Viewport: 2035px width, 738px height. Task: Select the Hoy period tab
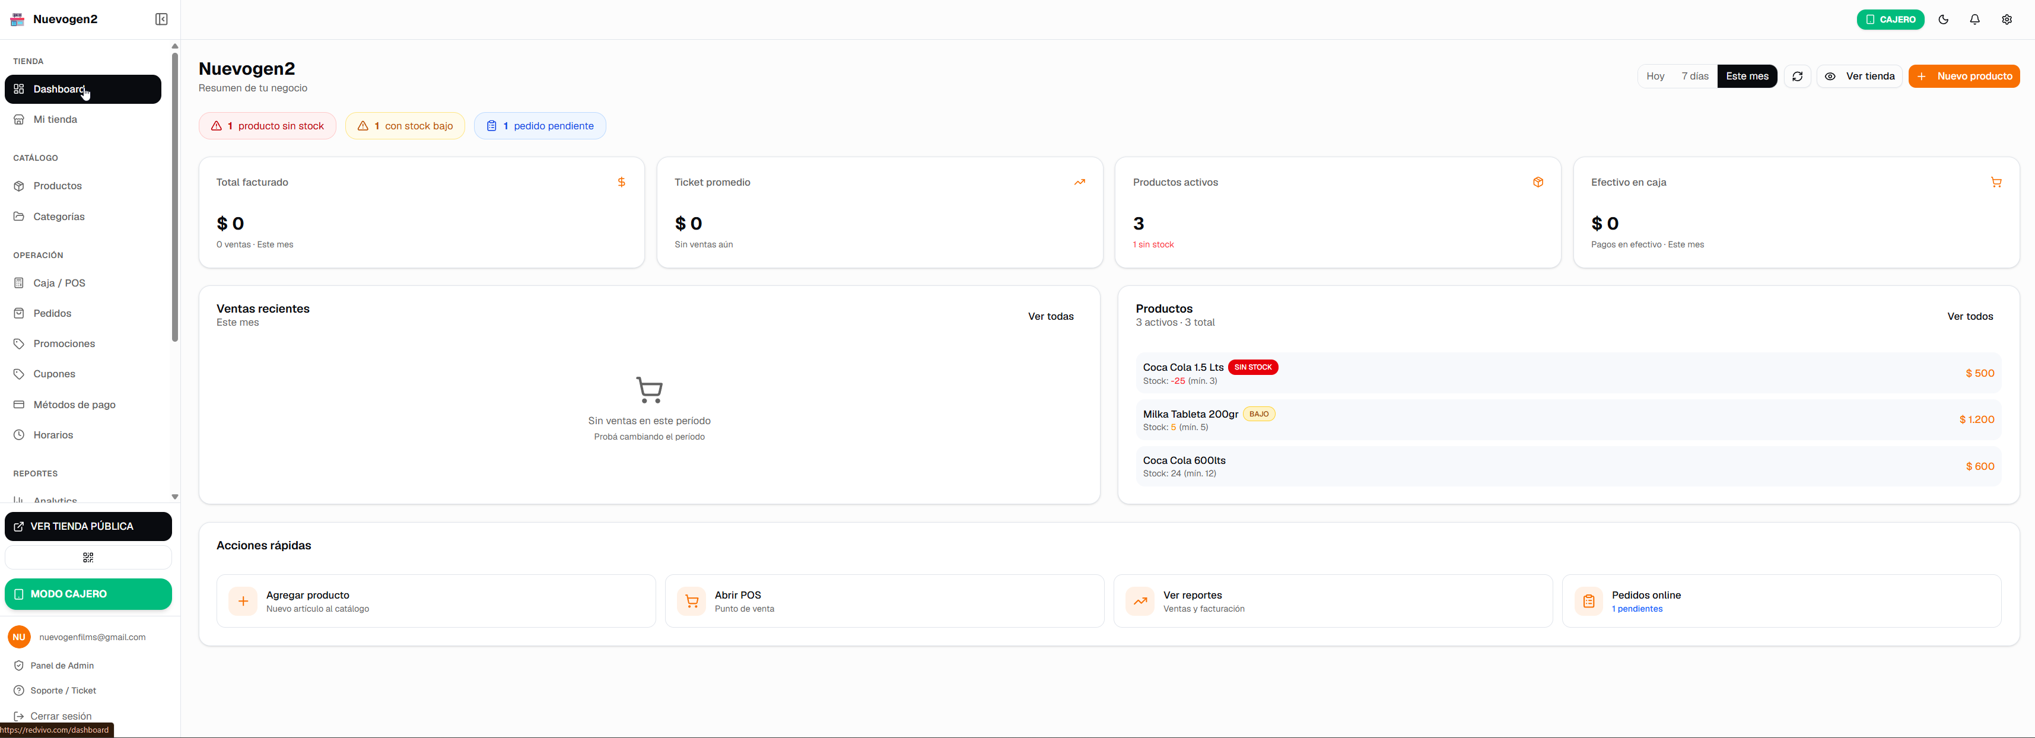click(1655, 76)
